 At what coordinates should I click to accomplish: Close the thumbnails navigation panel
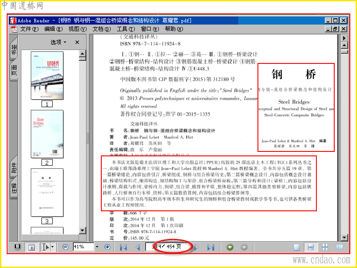(77, 42)
